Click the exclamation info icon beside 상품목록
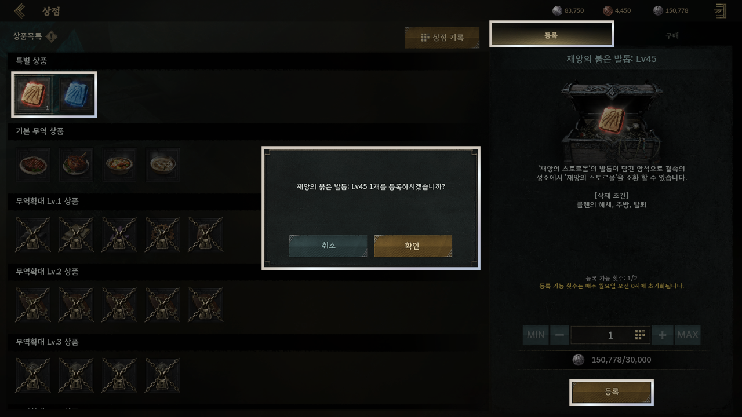This screenshot has height=417, width=742. click(52, 36)
